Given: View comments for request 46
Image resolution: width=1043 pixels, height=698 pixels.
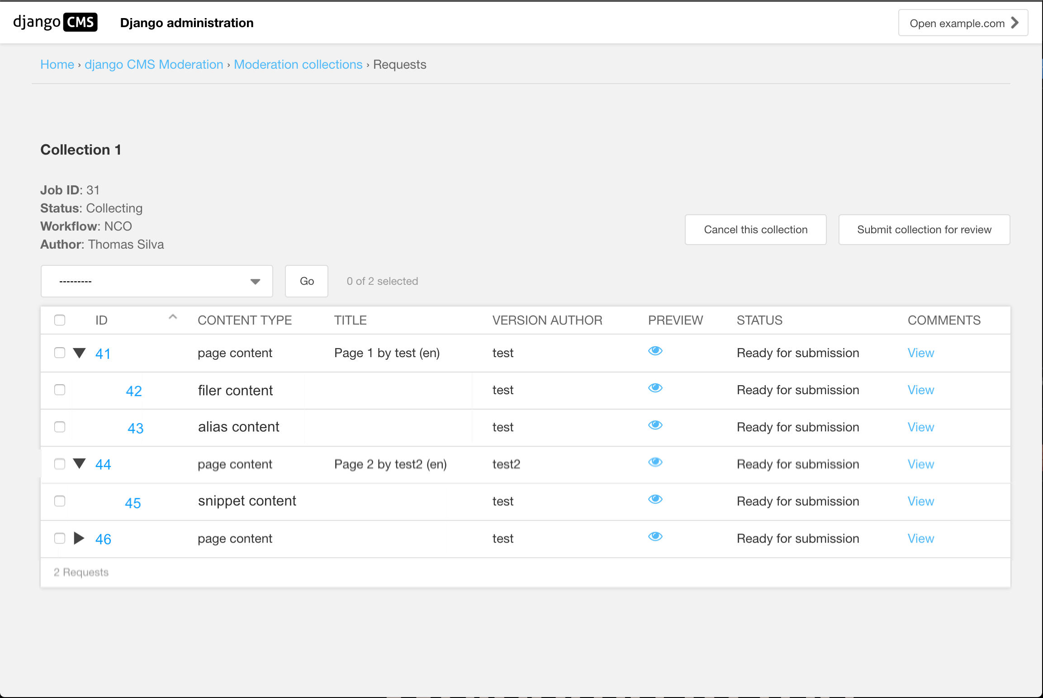Looking at the screenshot, I should tap(921, 538).
